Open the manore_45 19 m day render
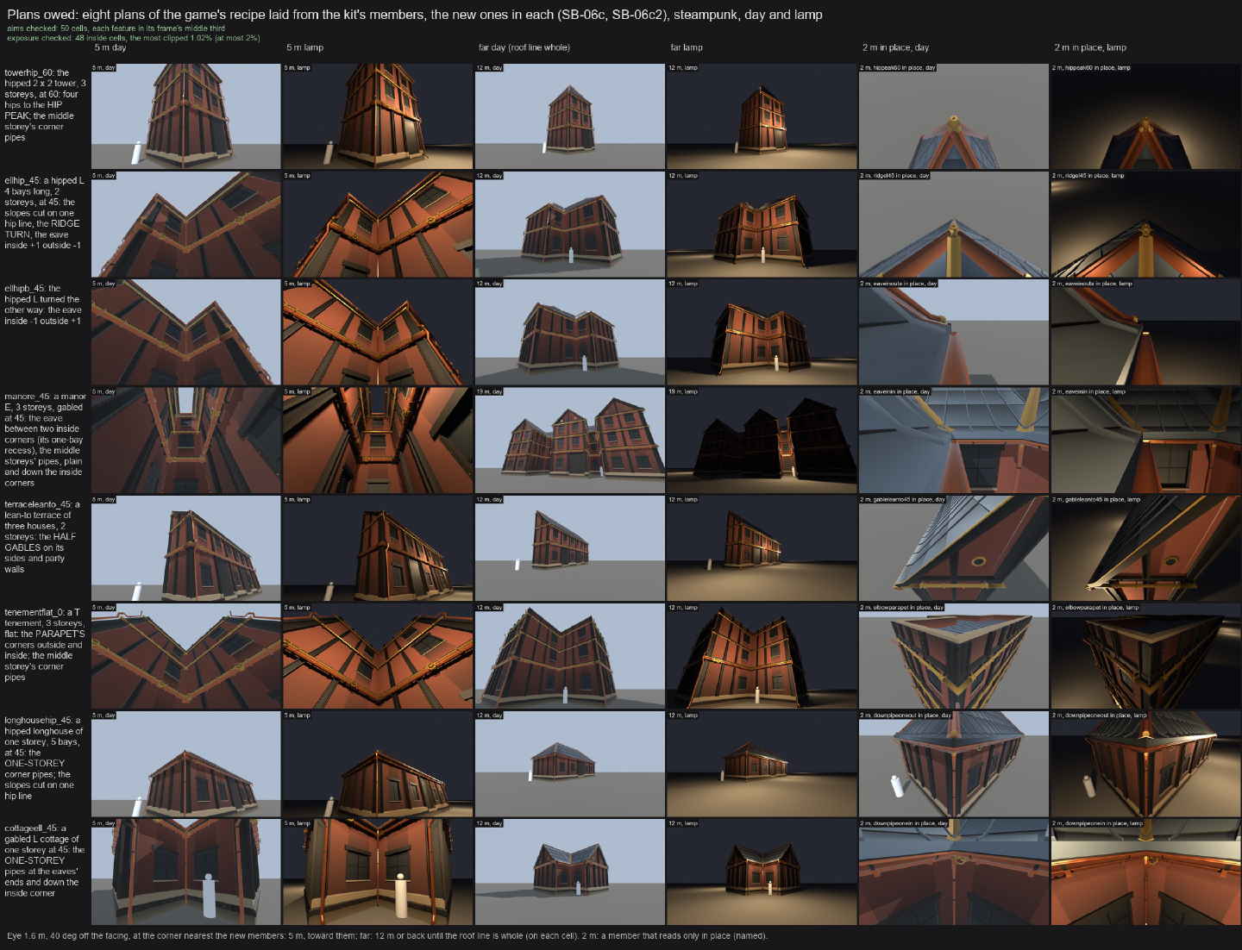This screenshot has height=950, width=1242. (x=570, y=441)
